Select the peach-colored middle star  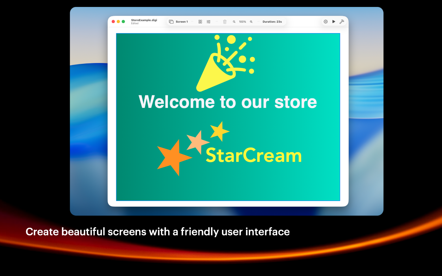pyautogui.click(x=197, y=142)
